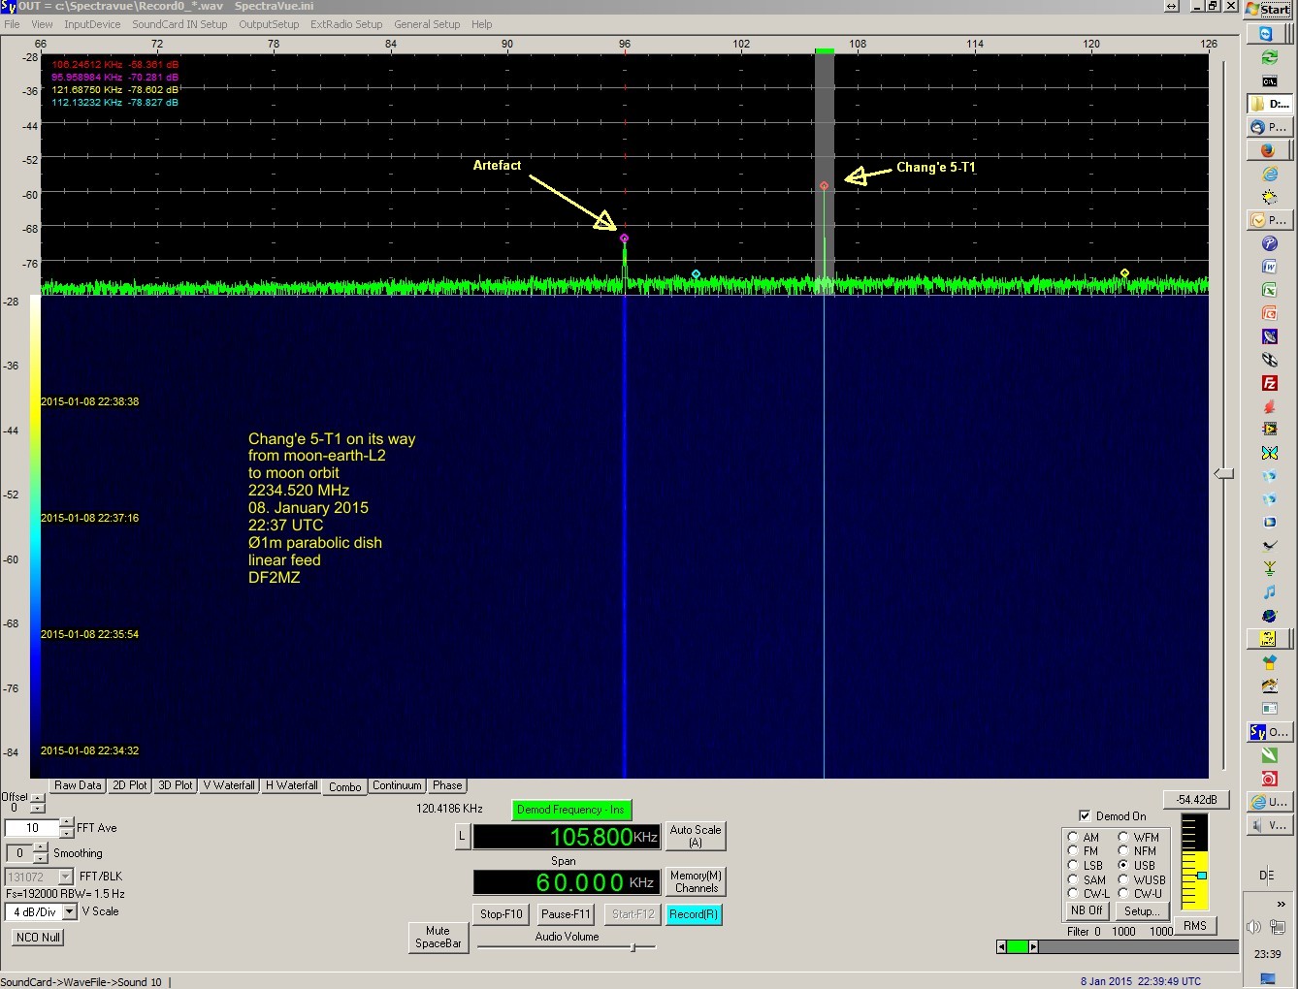This screenshot has height=989, width=1298.
Task: Choose the WFM demodulation radio button
Action: [x=1123, y=837]
